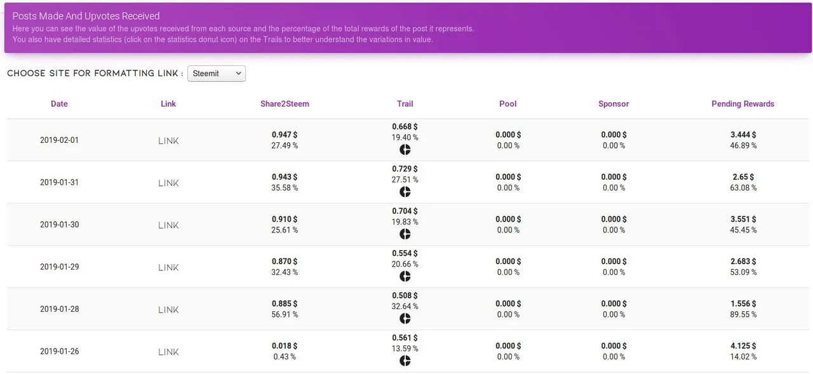Click Trail value 0.561 $

coord(405,338)
